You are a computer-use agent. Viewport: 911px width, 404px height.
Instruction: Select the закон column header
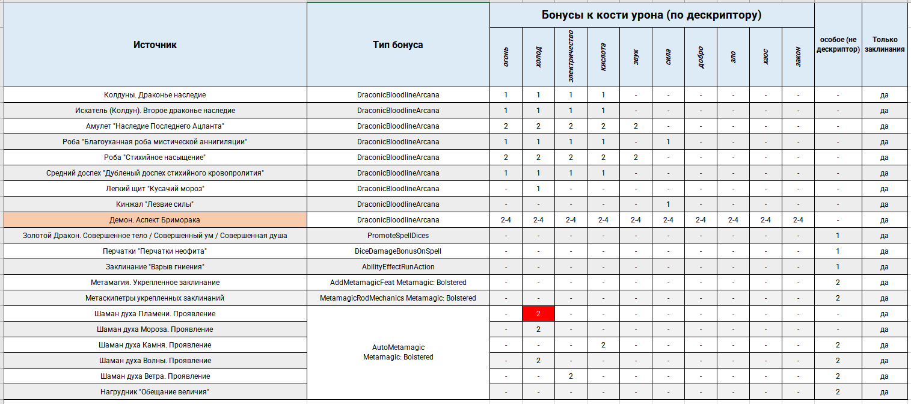click(x=798, y=58)
